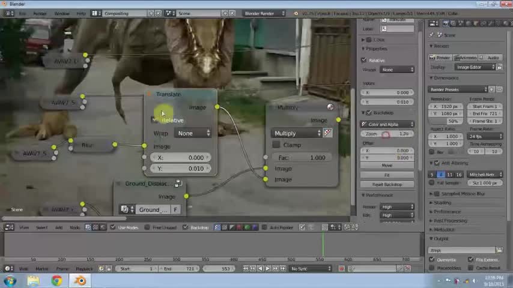Toggle the Overwrite checkbox in Output
Screen dimensions: 513x288
(x=432, y=260)
